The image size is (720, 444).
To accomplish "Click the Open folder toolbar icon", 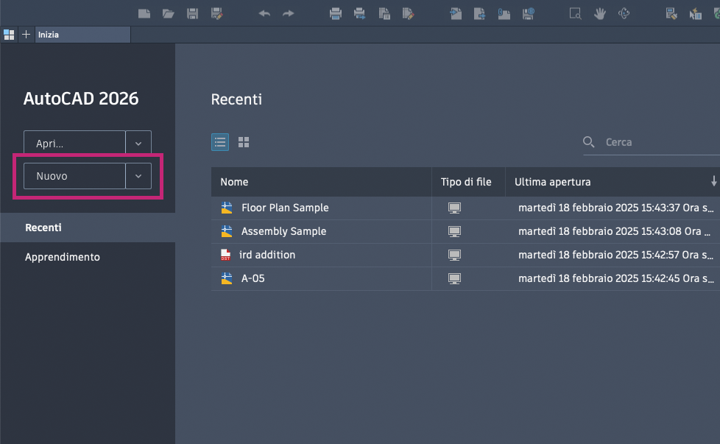I will (x=169, y=14).
